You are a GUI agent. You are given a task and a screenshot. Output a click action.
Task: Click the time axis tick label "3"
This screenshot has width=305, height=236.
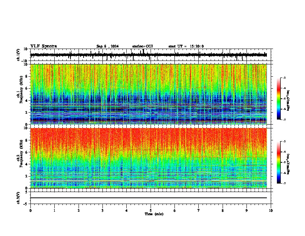point(102,211)
